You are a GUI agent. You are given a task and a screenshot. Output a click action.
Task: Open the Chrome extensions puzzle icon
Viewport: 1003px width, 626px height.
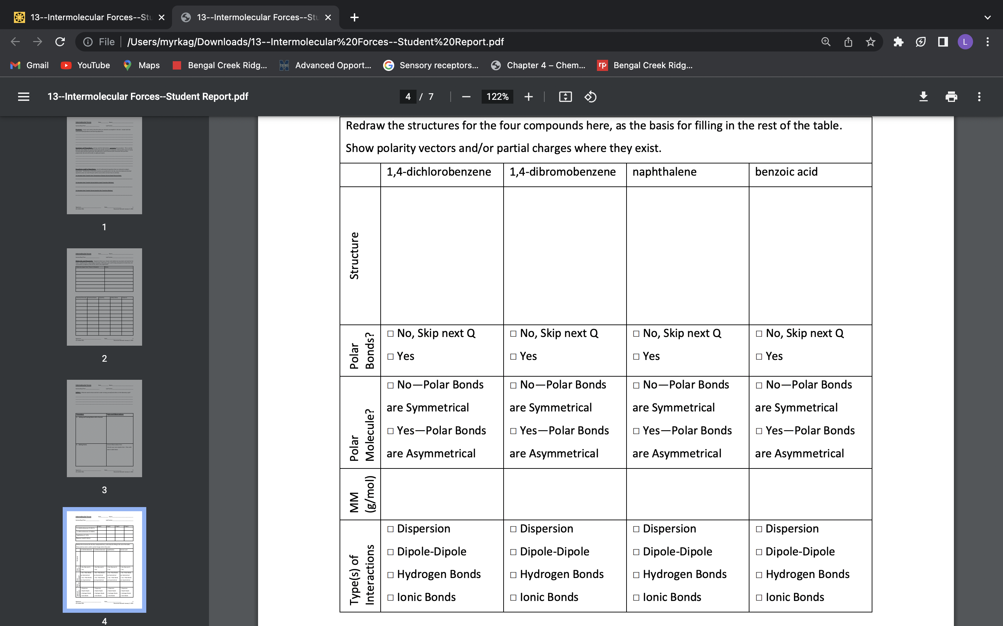point(898,42)
